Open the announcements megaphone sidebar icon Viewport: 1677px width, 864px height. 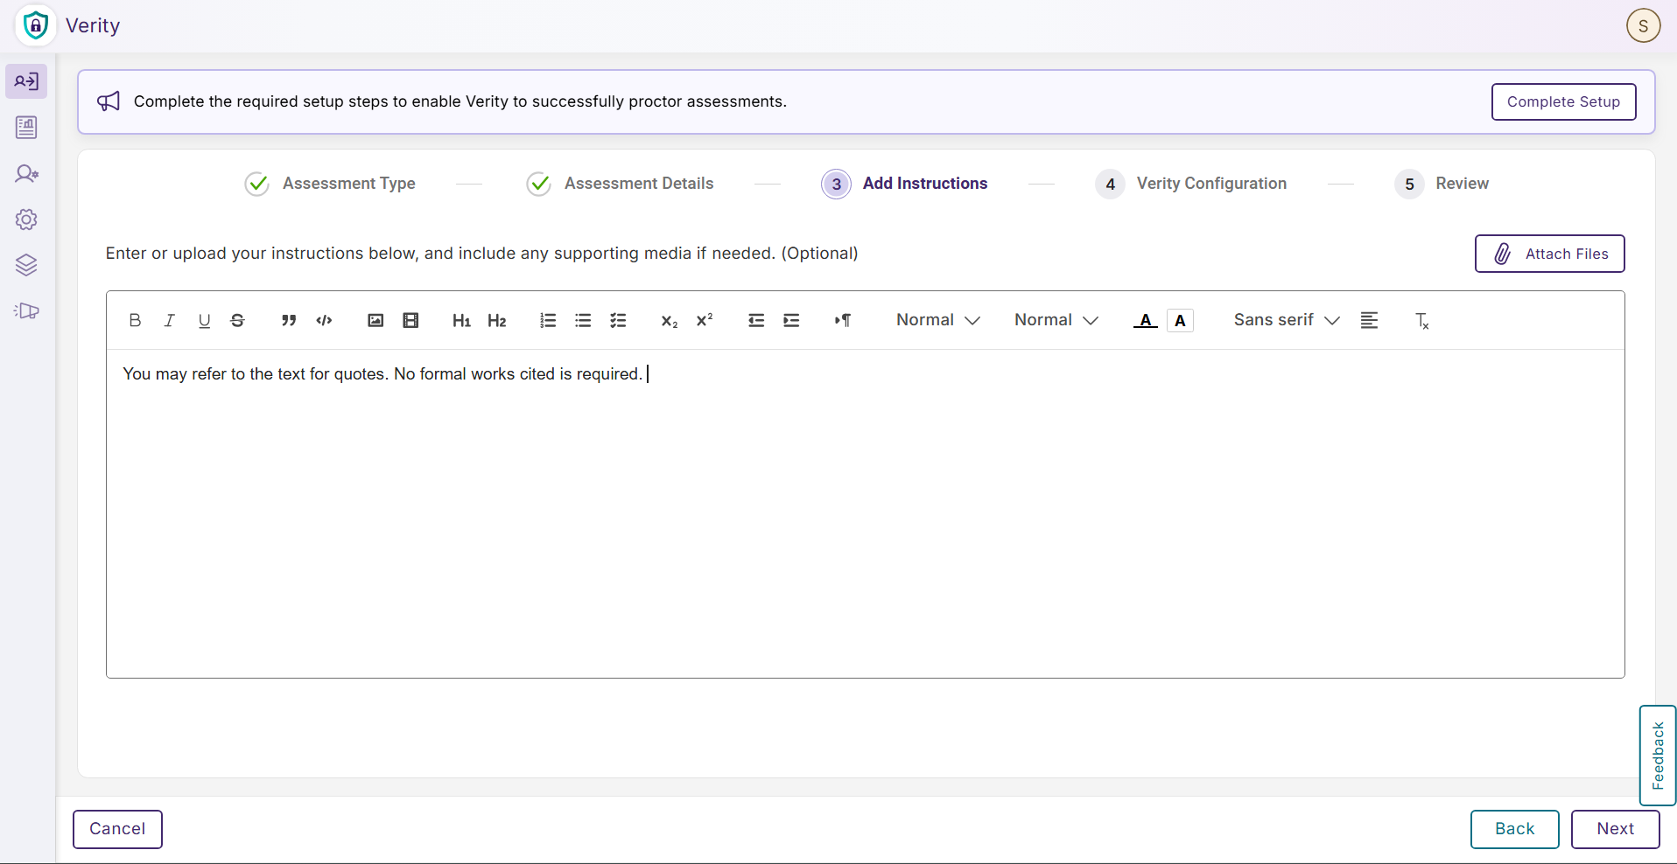coord(26,311)
